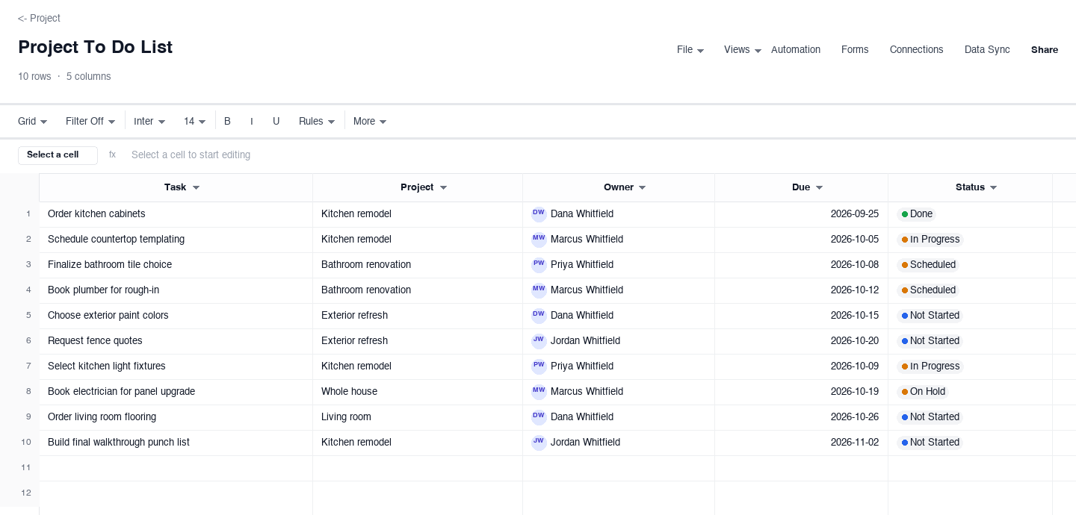The image size is (1076, 515).
Task: Select the due date 2026-10-19 cell
Action: (x=801, y=392)
